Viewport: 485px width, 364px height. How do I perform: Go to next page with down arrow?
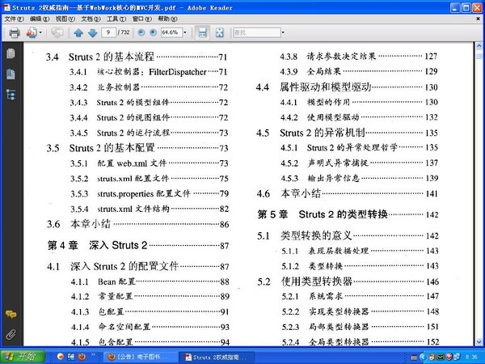point(92,32)
